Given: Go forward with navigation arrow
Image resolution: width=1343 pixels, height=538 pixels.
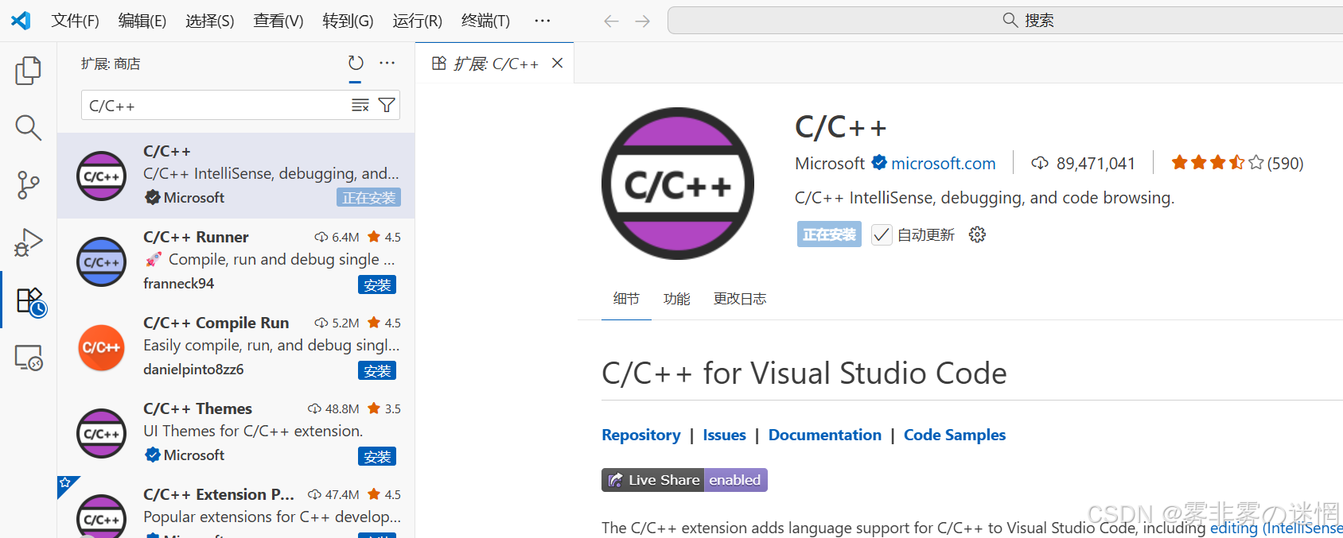Looking at the screenshot, I should (643, 21).
